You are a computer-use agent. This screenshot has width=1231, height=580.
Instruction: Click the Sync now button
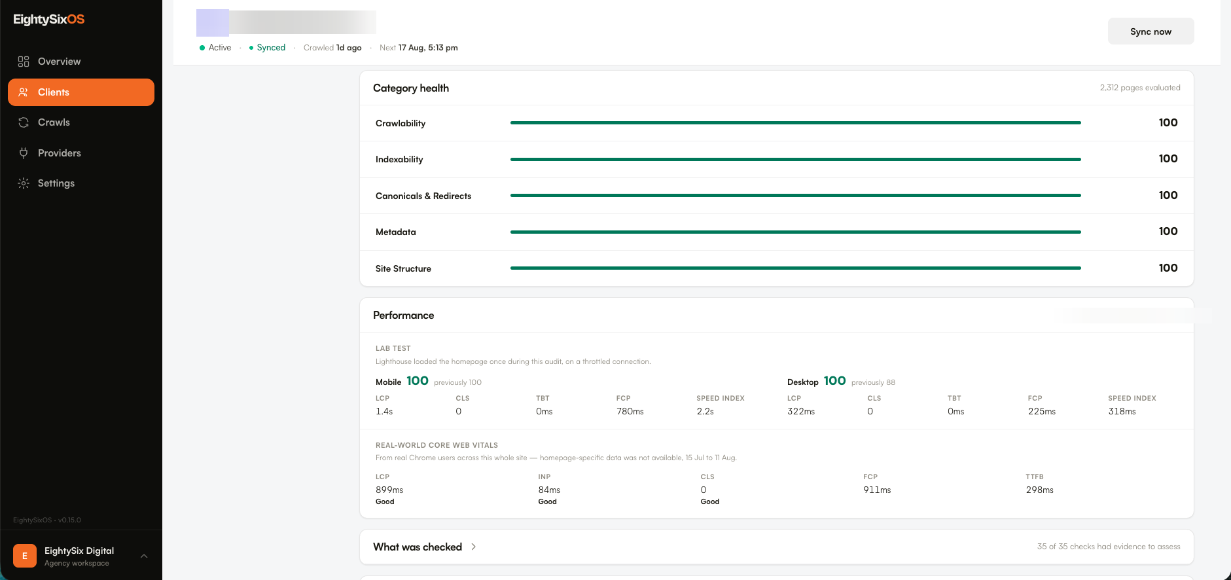pyautogui.click(x=1151, y=31)
